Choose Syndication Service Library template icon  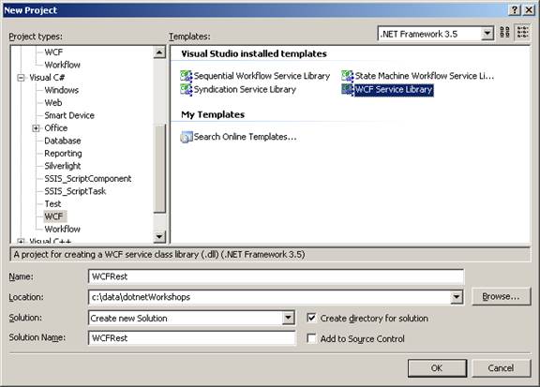click(186, 90)
